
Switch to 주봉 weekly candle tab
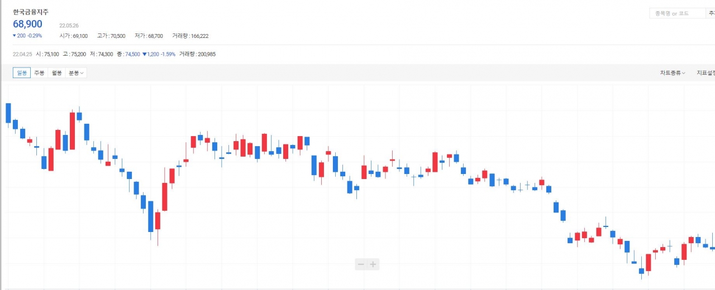point(39,73)
